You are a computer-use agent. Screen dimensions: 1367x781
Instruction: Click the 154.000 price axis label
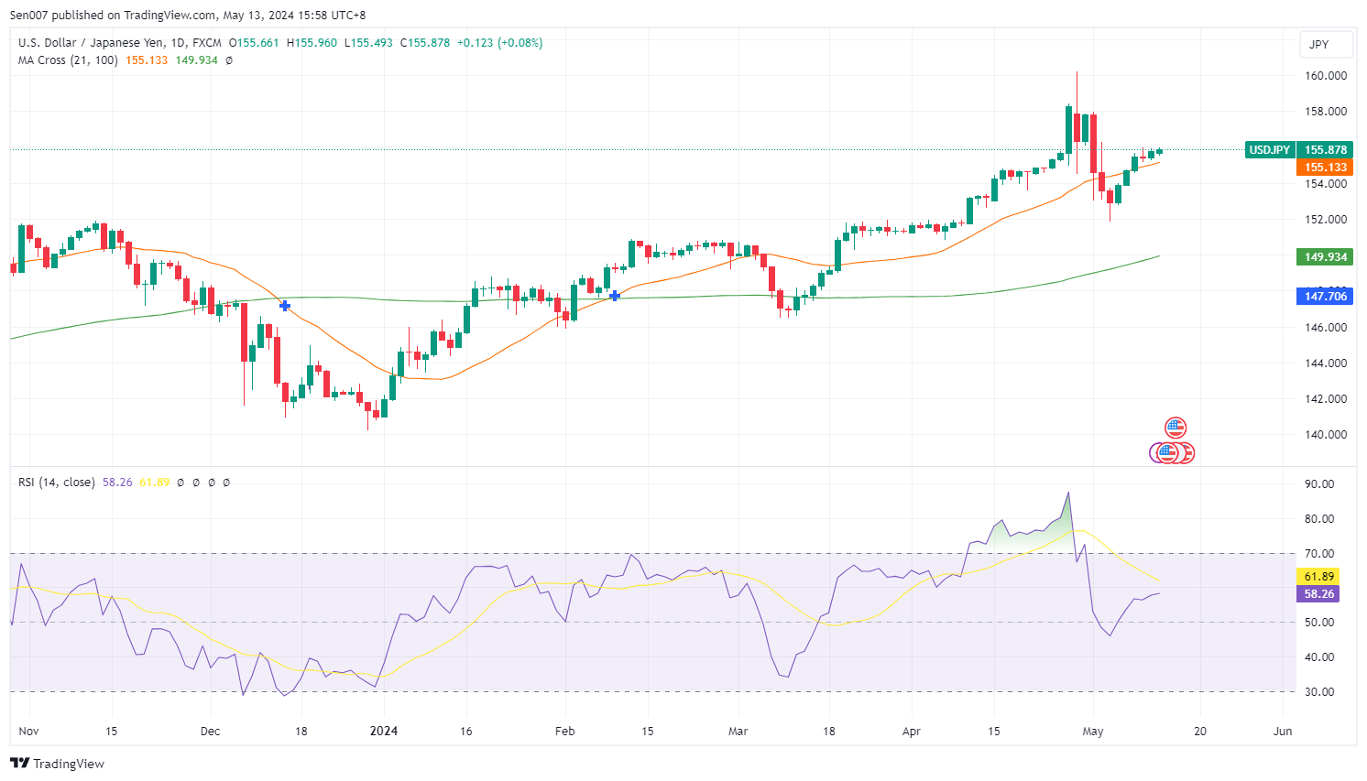tap(1326, 184)
